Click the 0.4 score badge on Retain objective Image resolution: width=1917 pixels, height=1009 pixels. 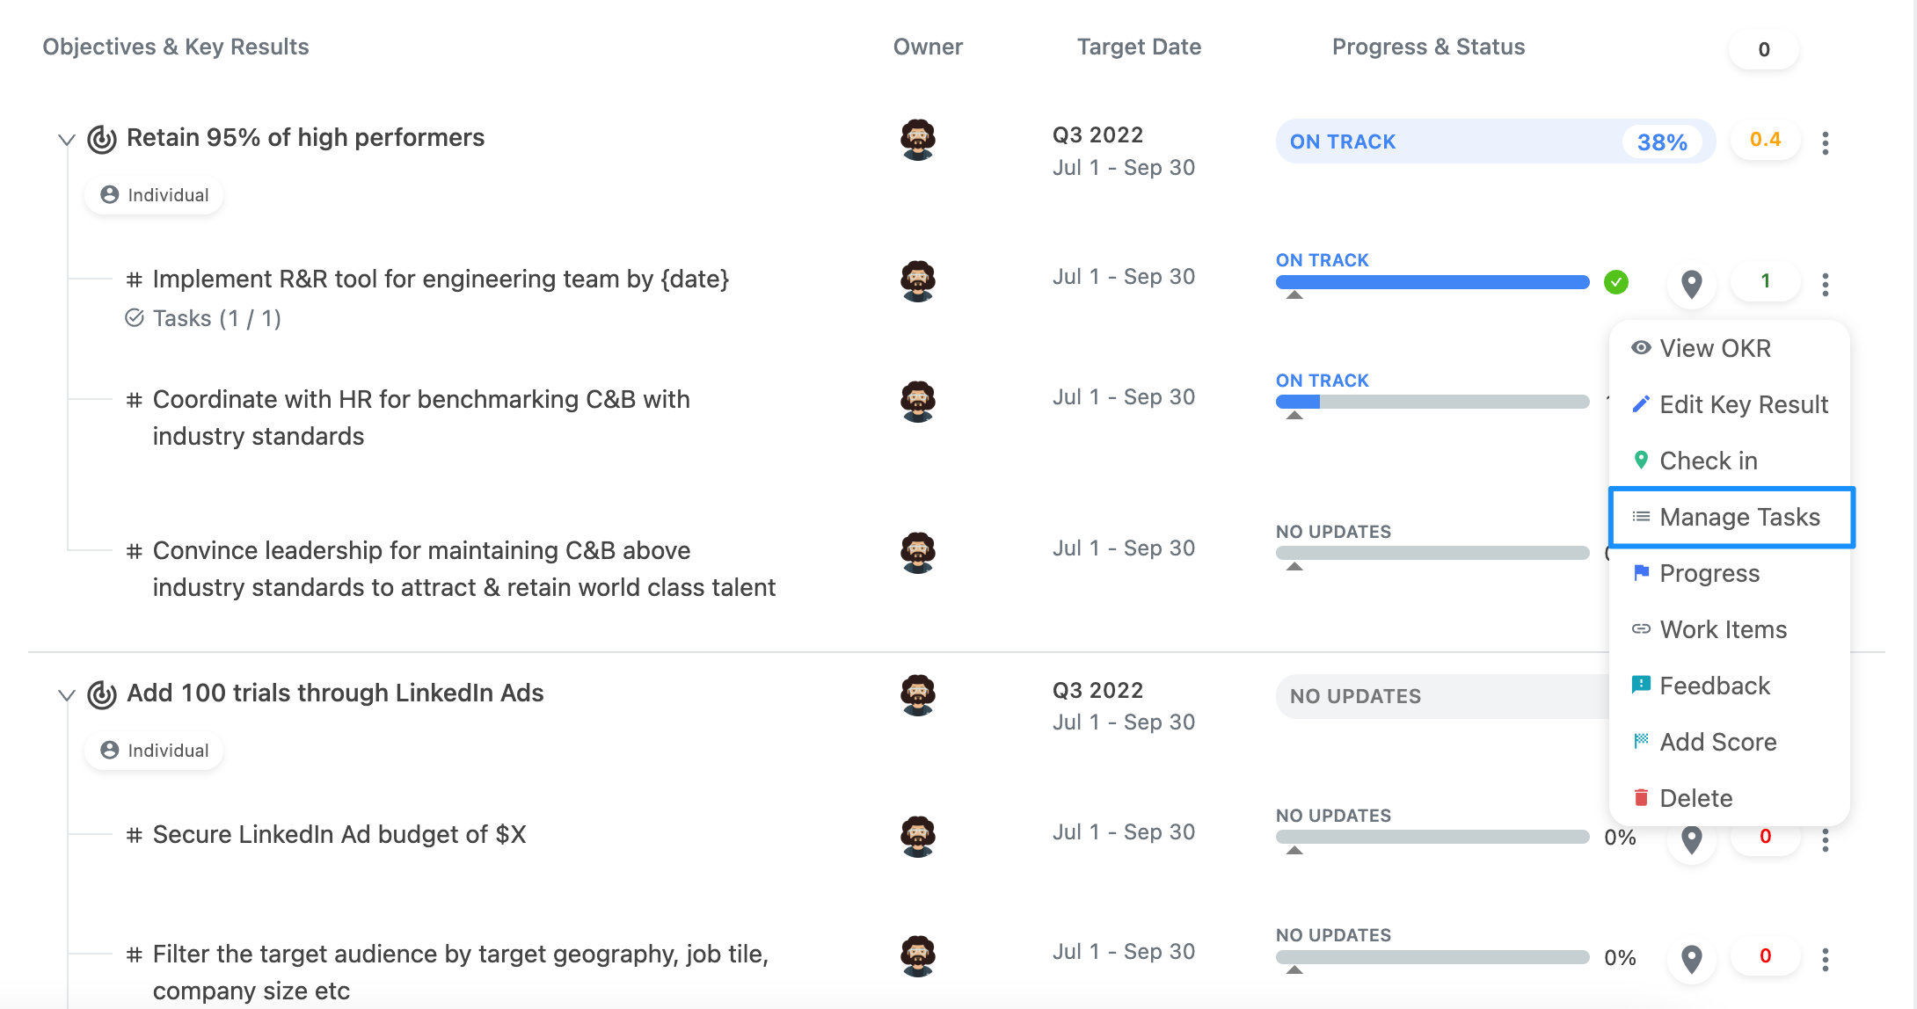pos(1765,140)
